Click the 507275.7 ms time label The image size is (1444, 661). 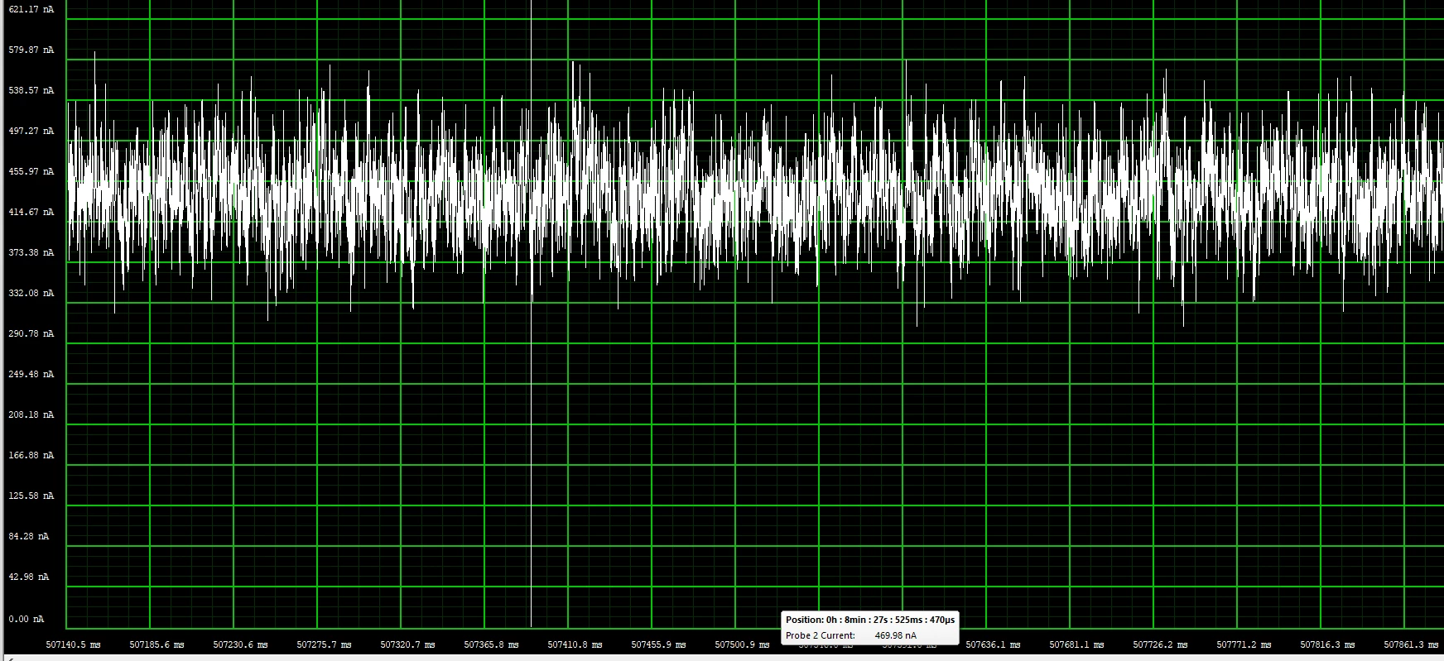tap(324, 644)
